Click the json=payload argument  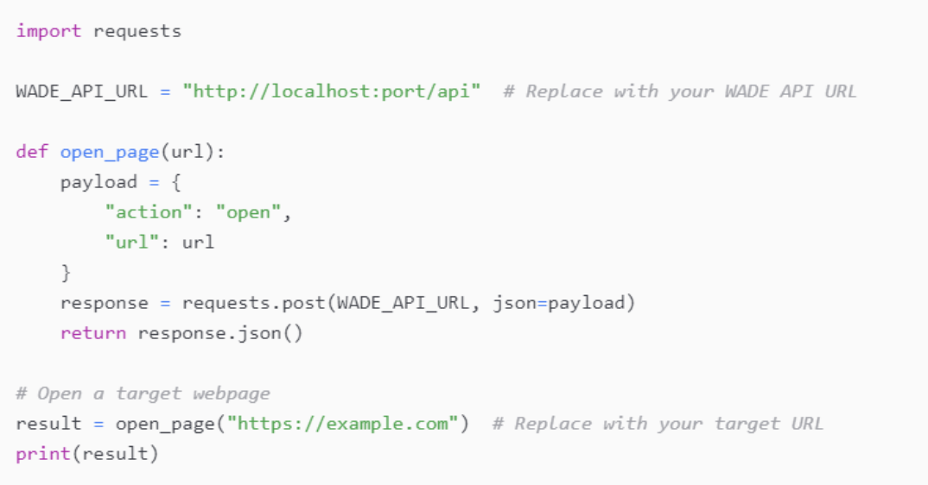(558, 303)
